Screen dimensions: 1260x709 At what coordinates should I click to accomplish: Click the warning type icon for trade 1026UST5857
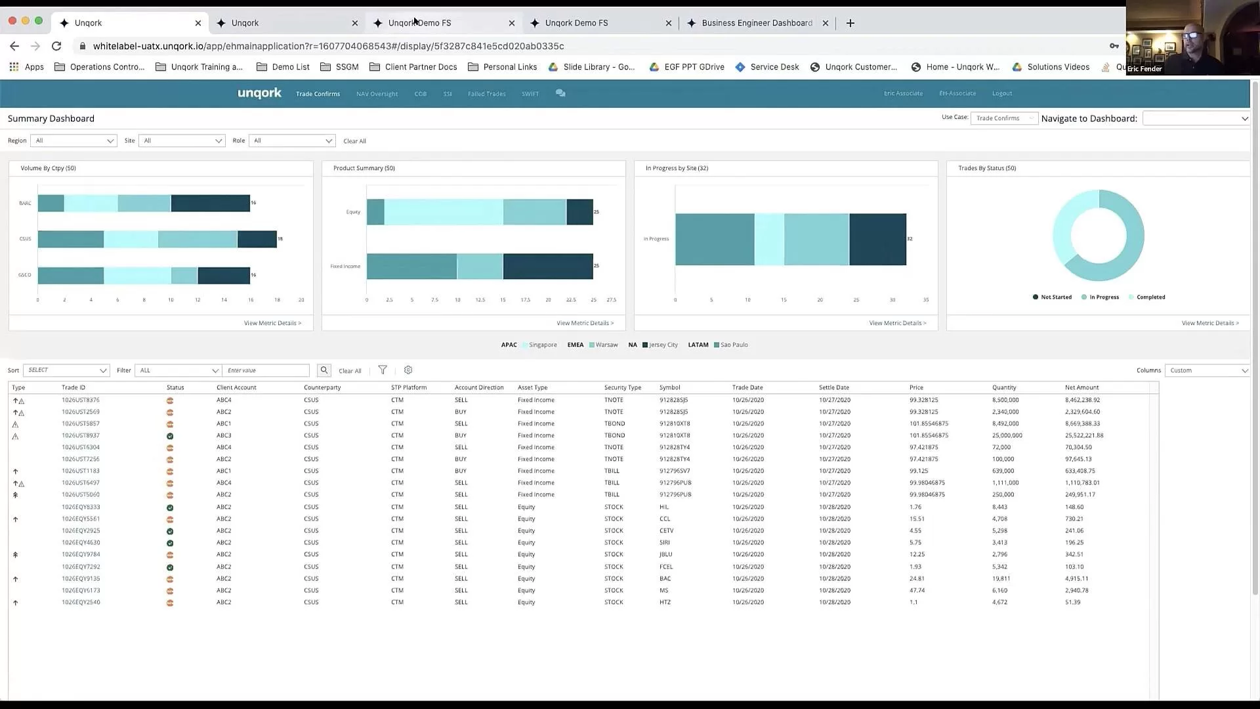pos(15,424)
